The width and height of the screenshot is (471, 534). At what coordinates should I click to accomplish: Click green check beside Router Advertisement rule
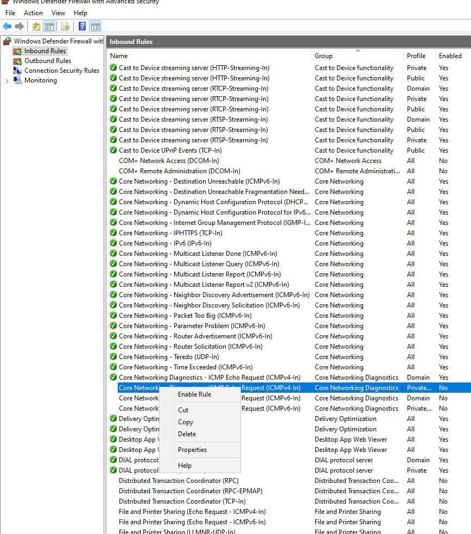pos(113,336)
